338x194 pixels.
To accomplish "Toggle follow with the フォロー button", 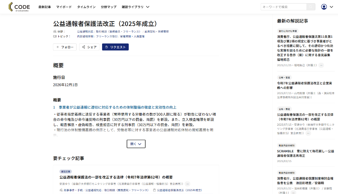I will pos(65,47).
